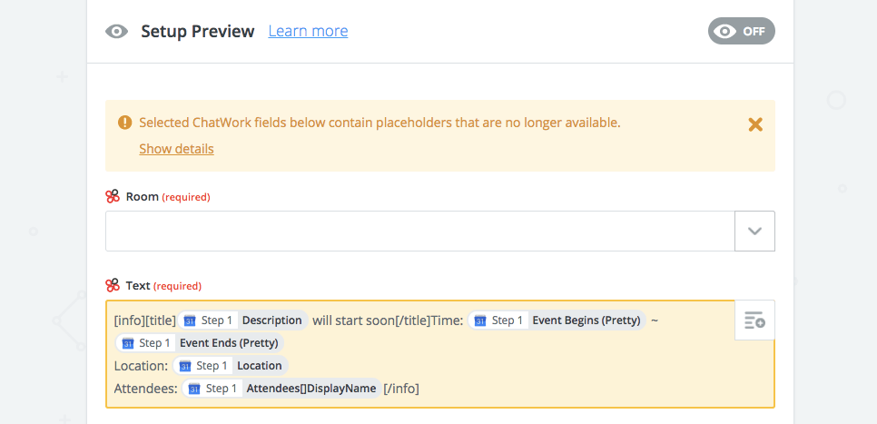Toggle the Setup Preview OFF switch
This screenshot has width=877, height=424.
point(741,31)
